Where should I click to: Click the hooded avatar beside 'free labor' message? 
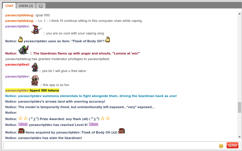(35, 67)
